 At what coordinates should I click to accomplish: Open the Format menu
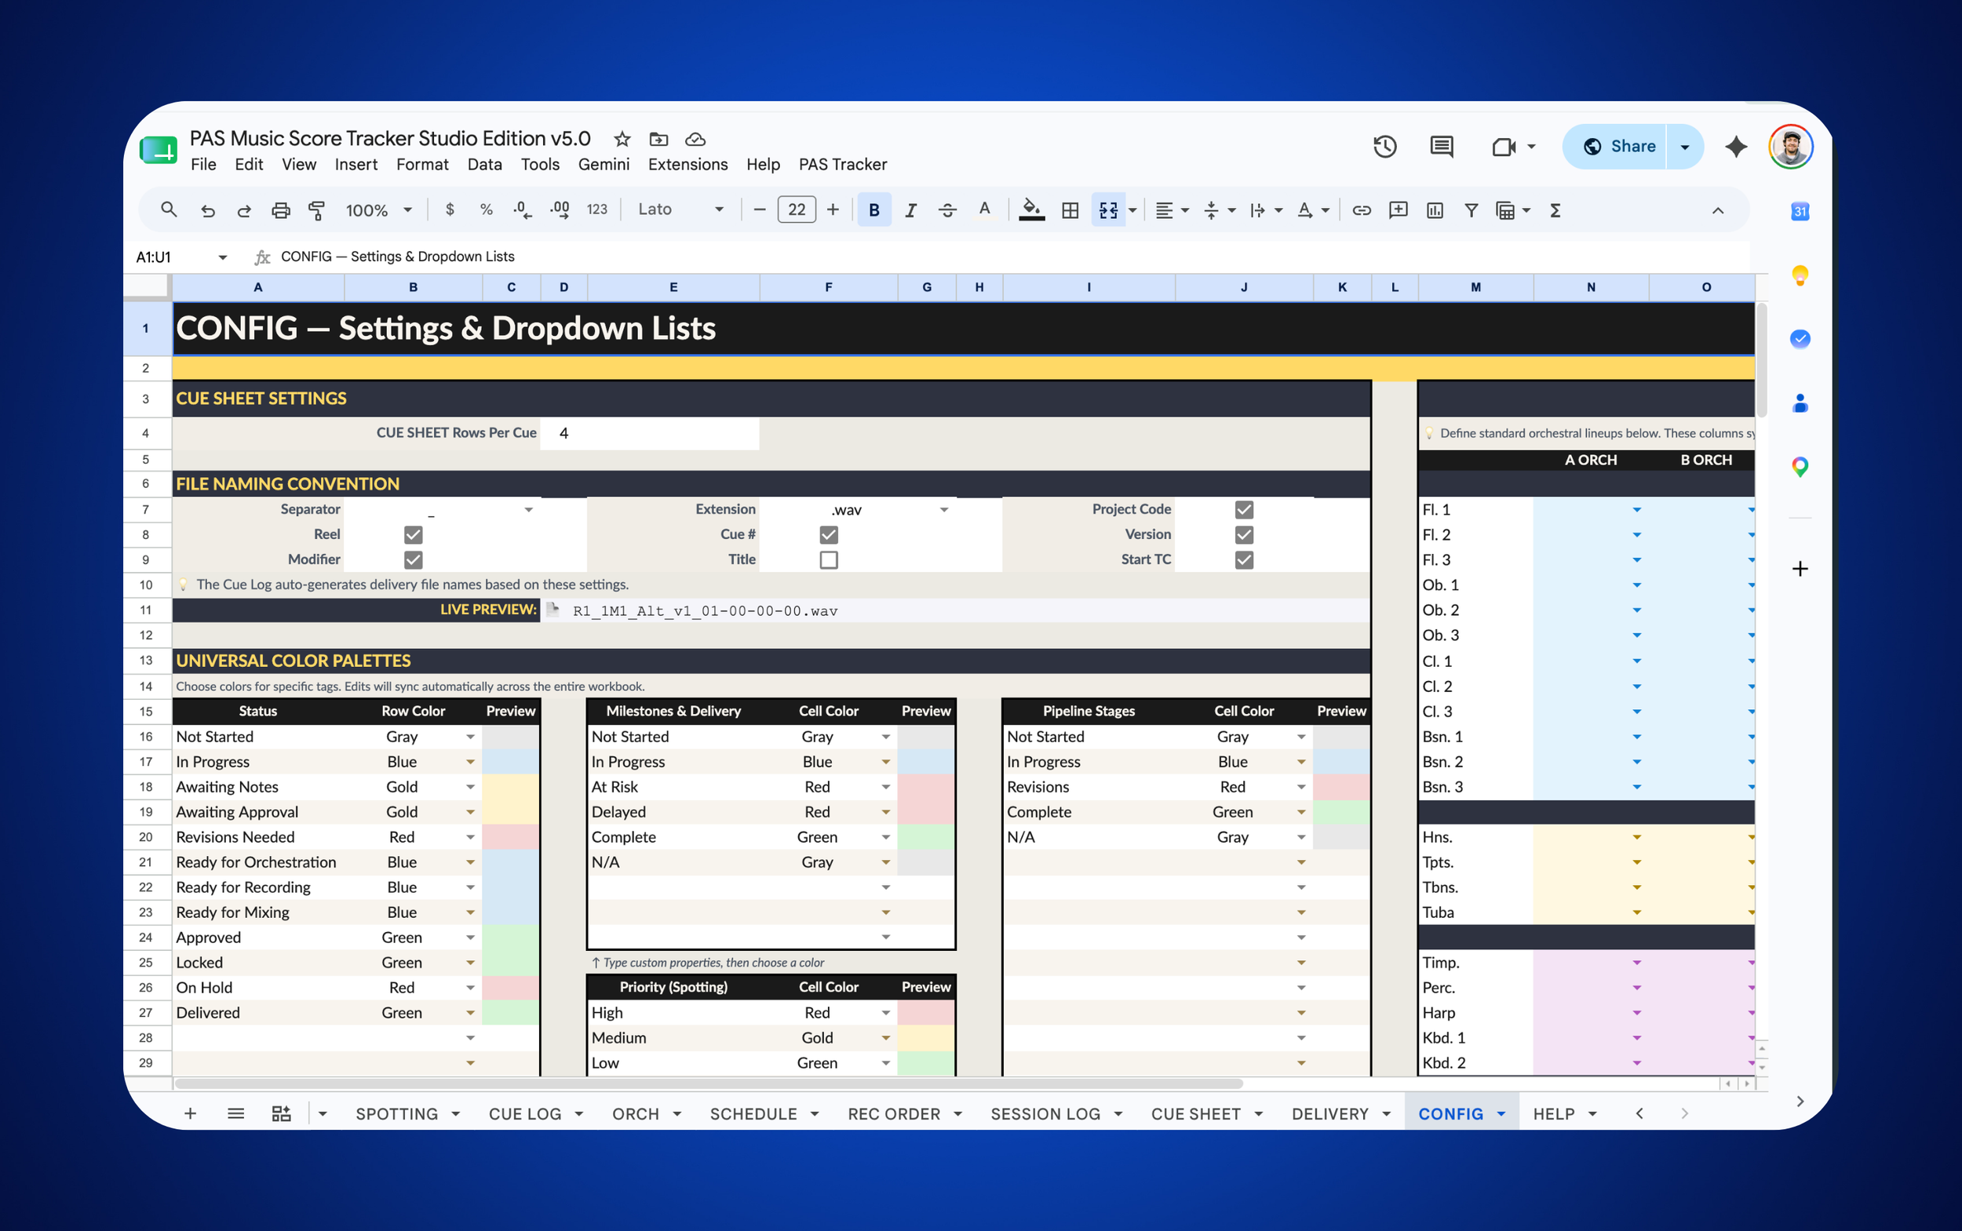(x=422, y=165)
